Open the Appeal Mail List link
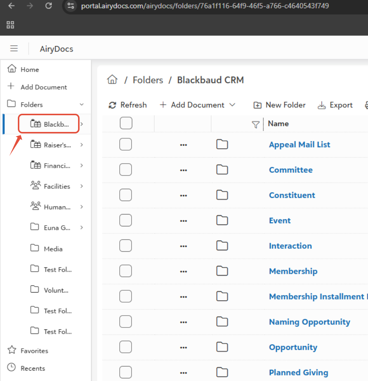The image size is (368, 381). point(300,145)
